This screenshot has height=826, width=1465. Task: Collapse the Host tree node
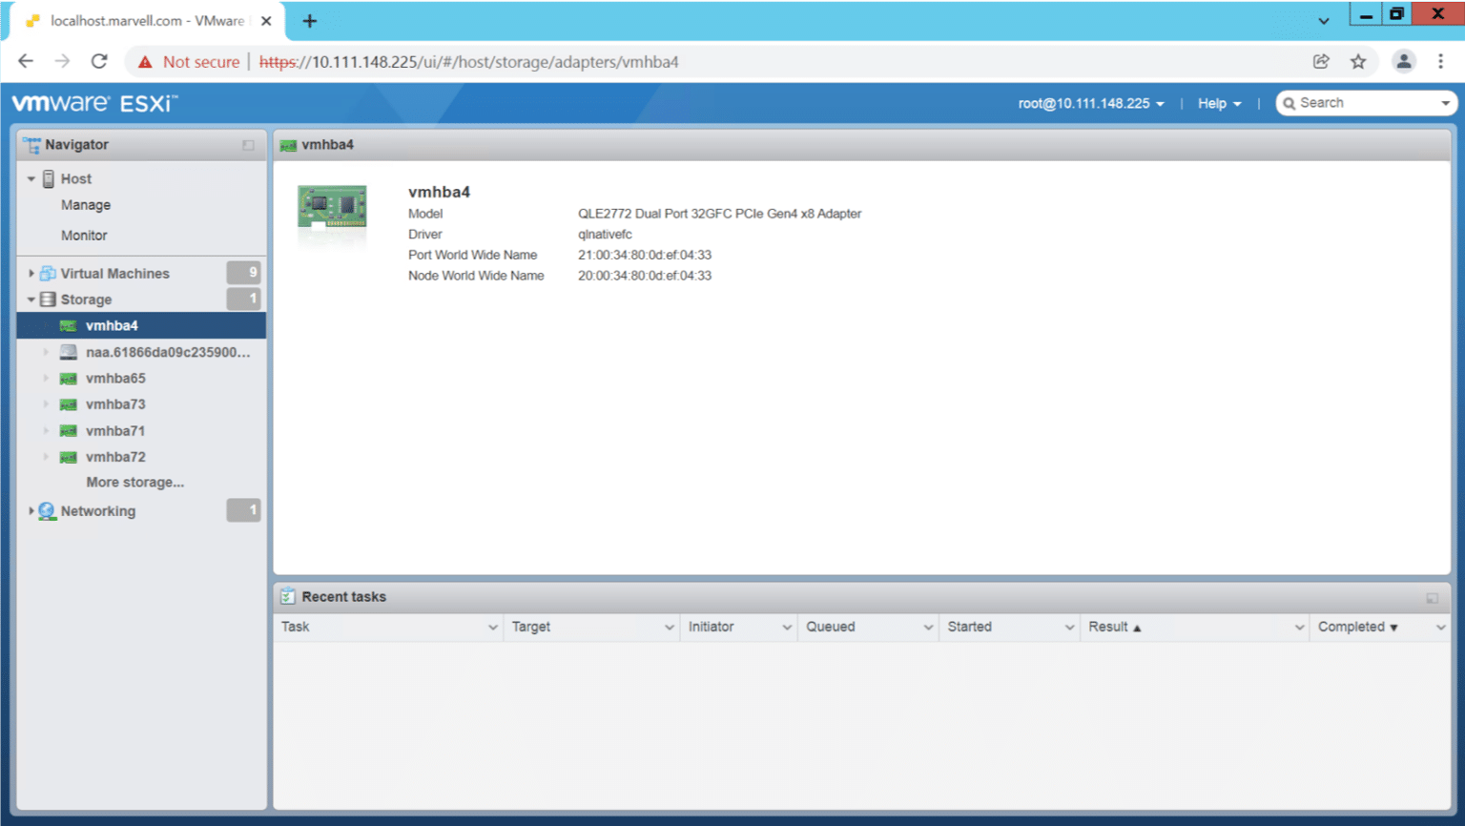(x=31, y=178)
